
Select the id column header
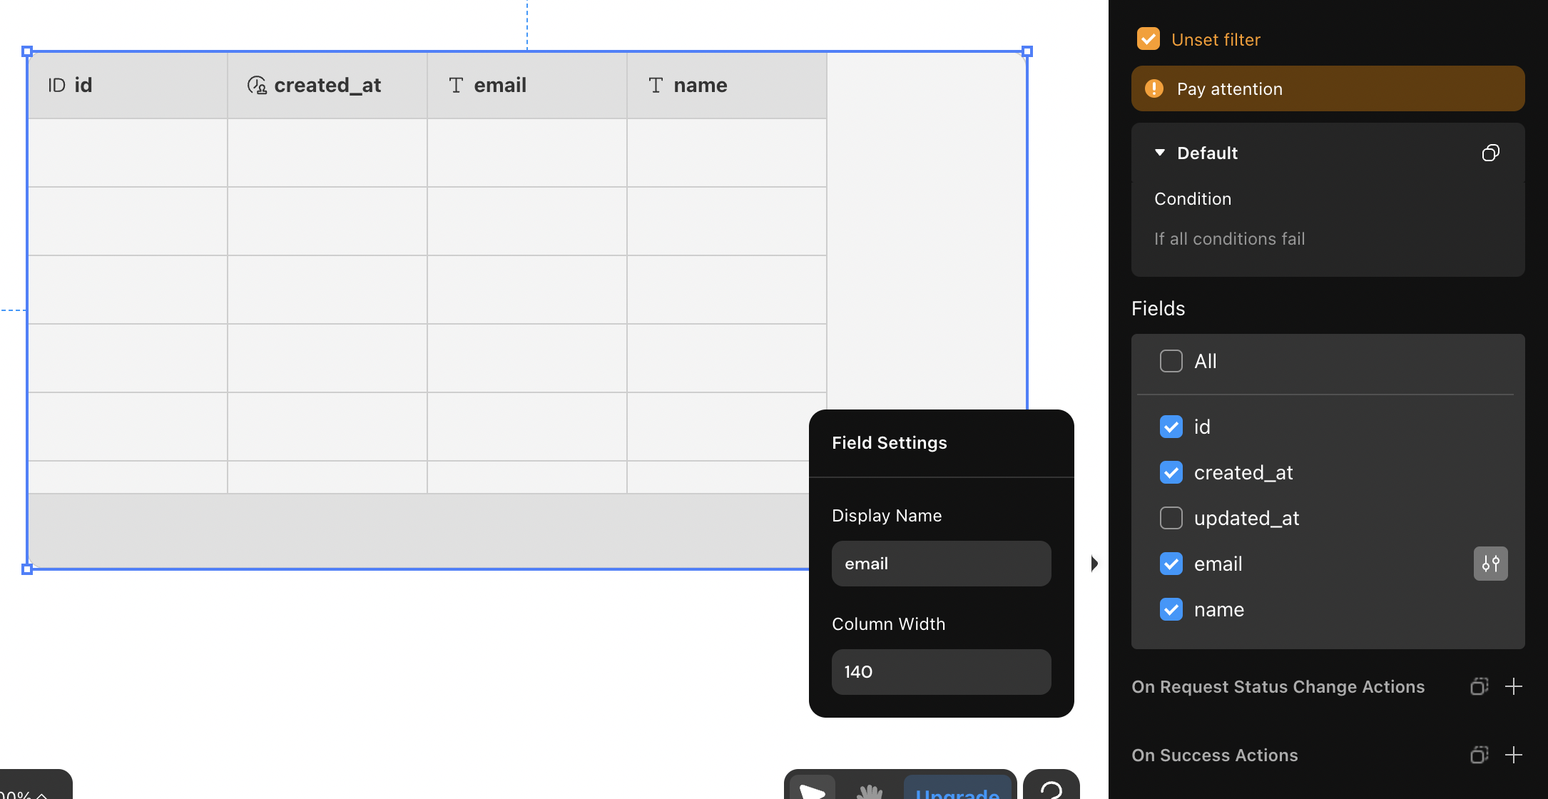coord(128,86)
